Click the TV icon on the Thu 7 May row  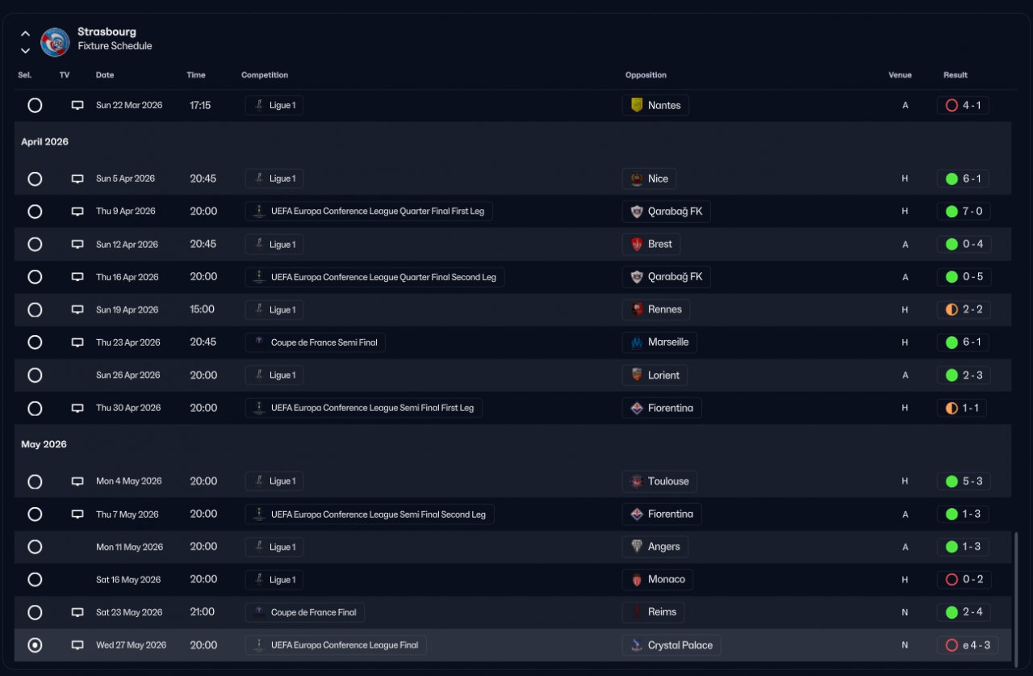pos(77,514)
